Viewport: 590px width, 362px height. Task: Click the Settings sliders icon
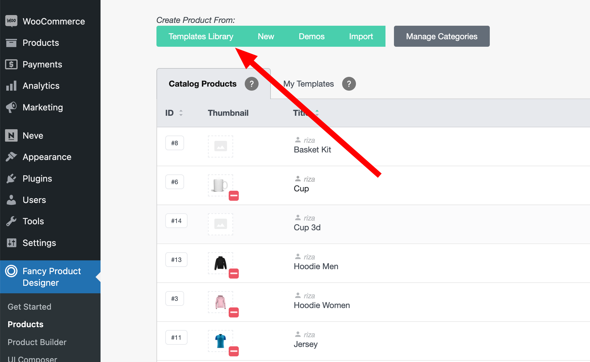(11, 243)
